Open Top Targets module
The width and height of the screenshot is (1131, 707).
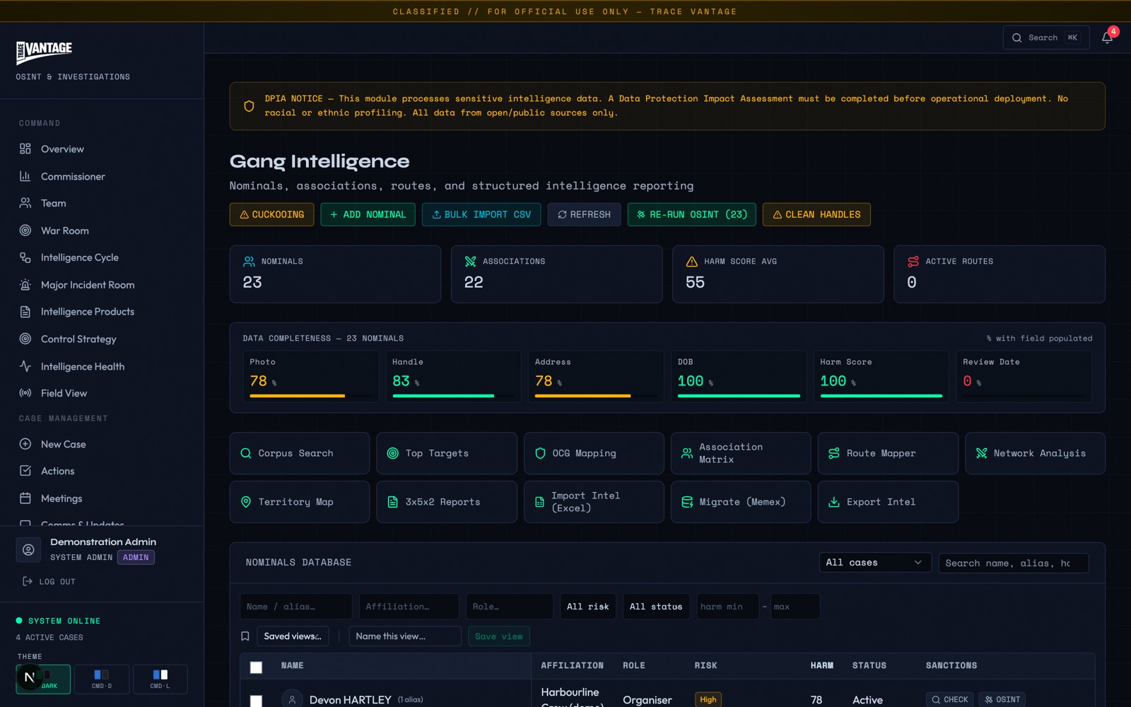pyautogui.click(x=447, y=453)
